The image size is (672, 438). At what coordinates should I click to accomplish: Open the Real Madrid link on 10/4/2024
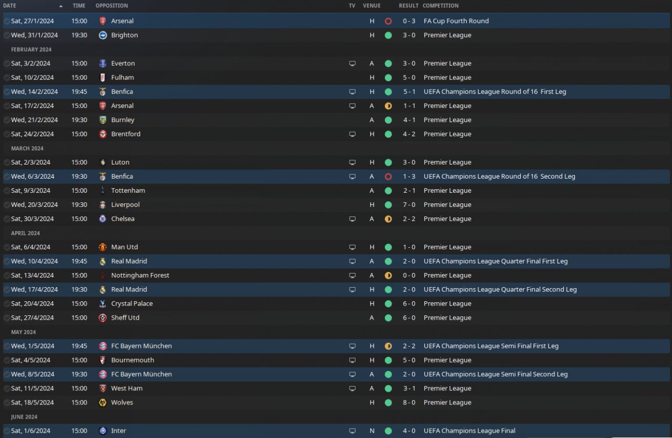129,261
